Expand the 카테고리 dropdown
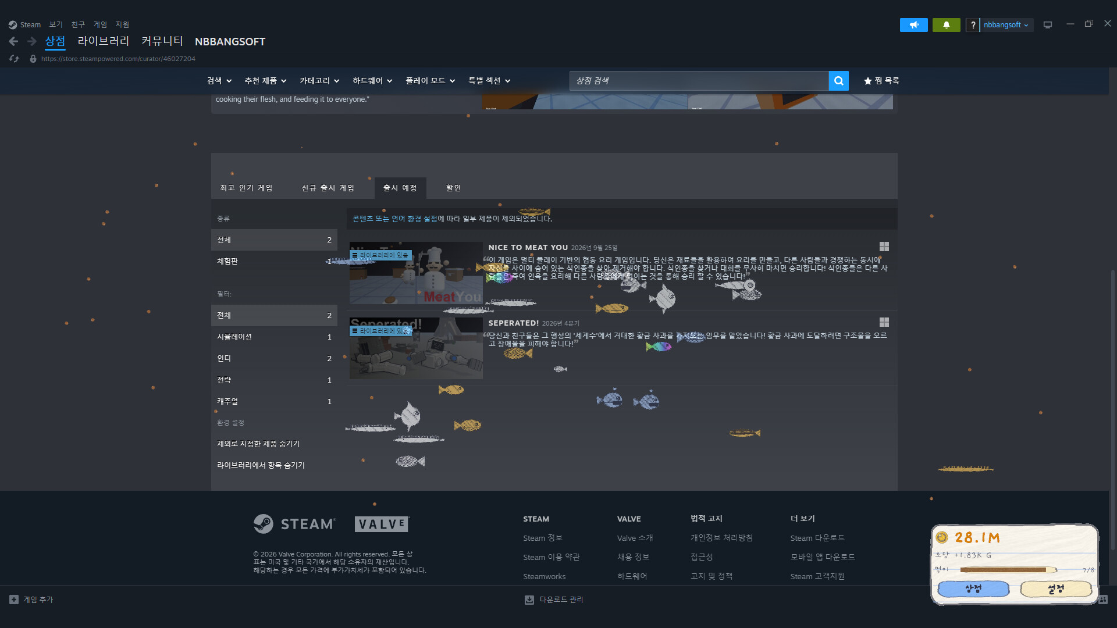Image resolution: width=1117 pixels, height=628 pixels. (319, 81)
